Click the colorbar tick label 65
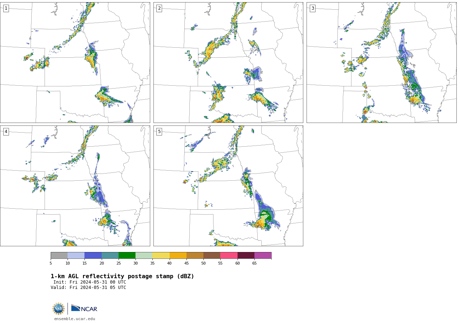The image size is (460, 323). (x=254, y=263)
